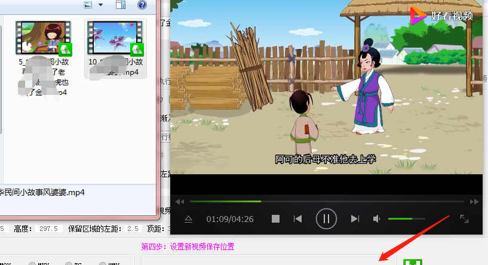The height and width of the screenshot is (265, 488).
Task: Skip to the next video track
Action: pos(355,219)
